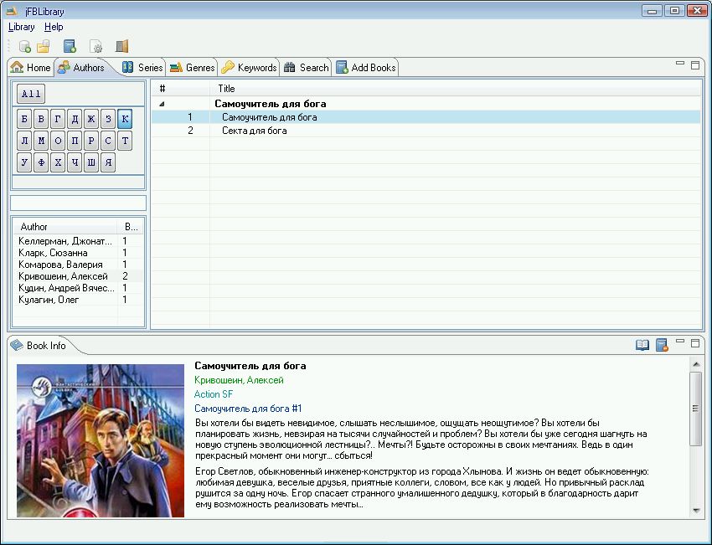Filter authors by letter У
Image resolution: width=712 pixels, height=545 pixels.
24,162
